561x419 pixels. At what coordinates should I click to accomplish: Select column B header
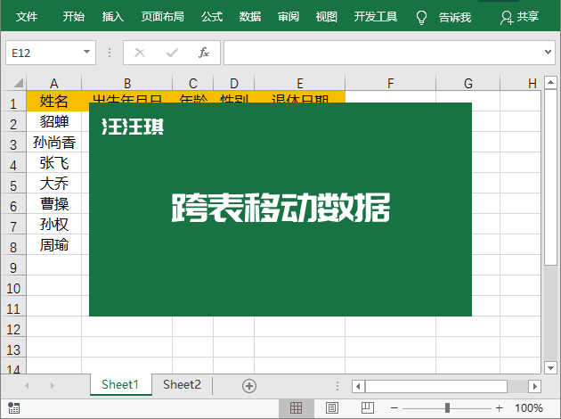tap(127, 83)
